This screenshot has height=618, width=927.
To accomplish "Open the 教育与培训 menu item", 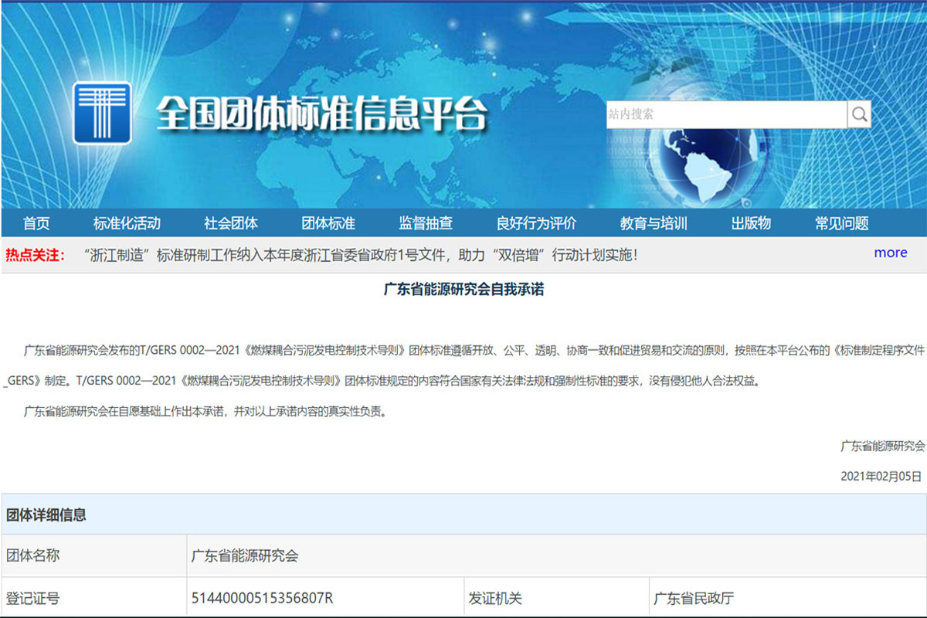I will (x=654, y=223).
